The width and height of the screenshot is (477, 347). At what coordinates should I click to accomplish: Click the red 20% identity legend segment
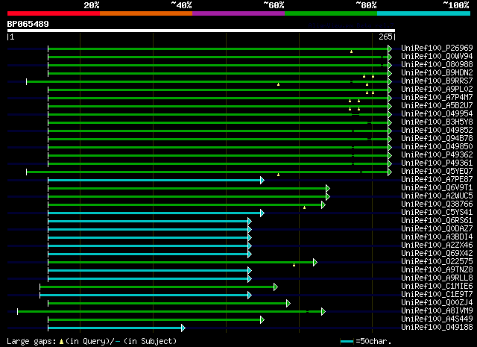tap(54, 13)
